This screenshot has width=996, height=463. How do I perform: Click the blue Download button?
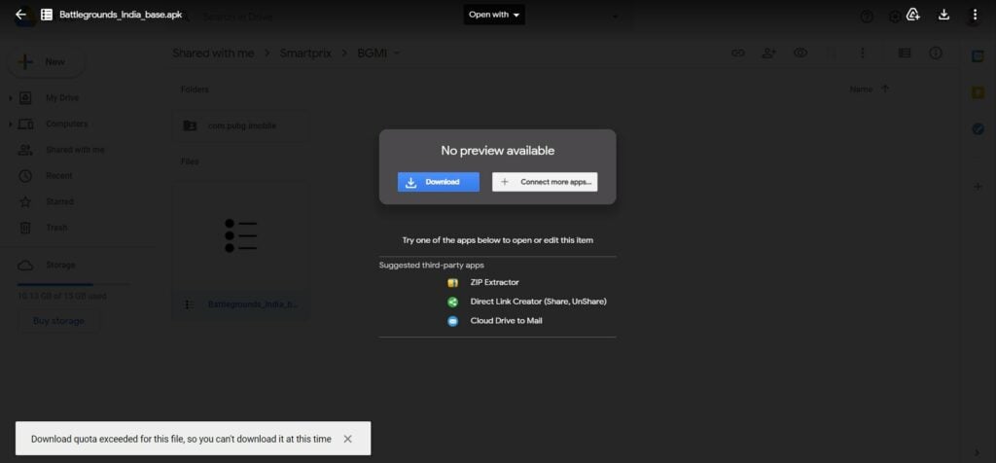(x=439, y=182)
